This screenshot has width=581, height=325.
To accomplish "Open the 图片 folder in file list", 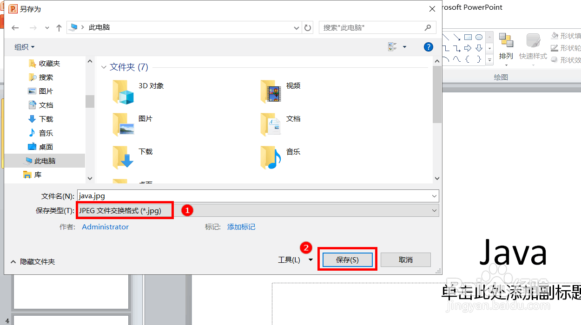I will 133,124.
